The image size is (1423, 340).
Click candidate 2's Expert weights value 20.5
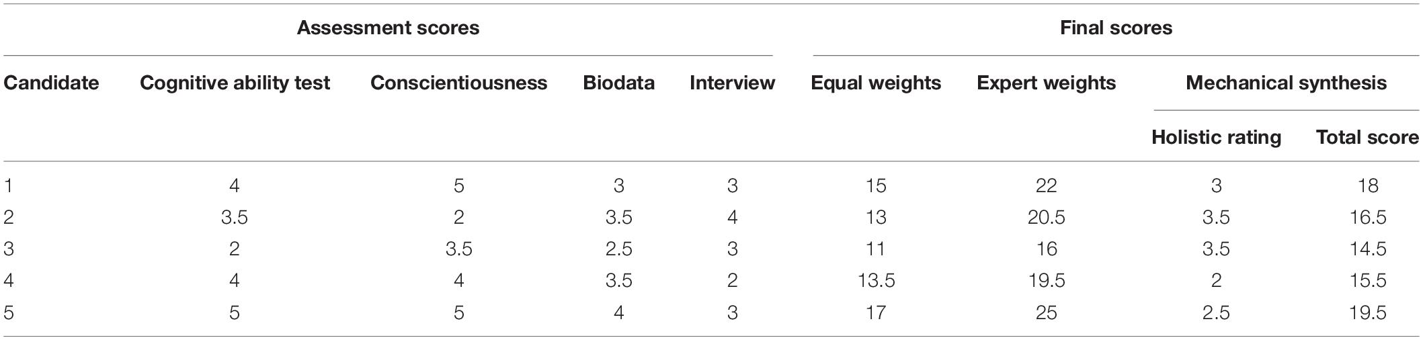tap(1046, 217)
